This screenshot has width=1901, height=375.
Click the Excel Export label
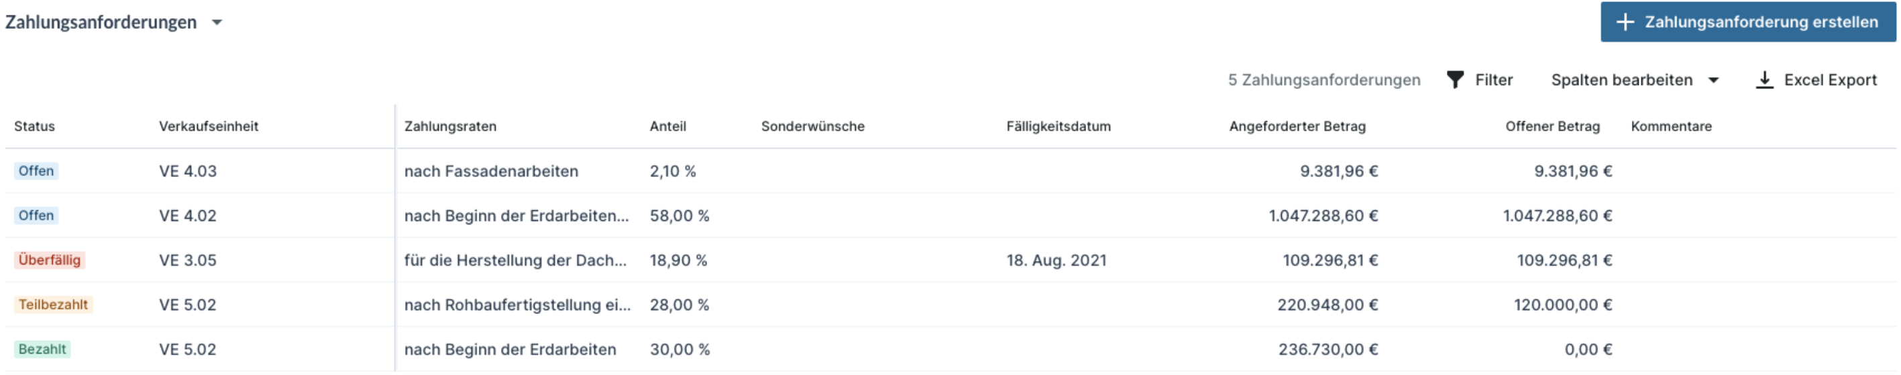coord(1829,80)
